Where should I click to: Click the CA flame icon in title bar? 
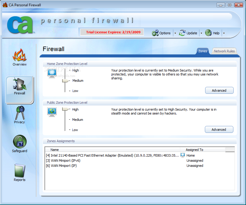(5, 5)
